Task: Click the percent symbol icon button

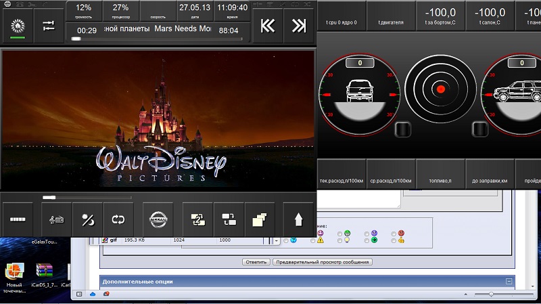Action: click(87, 219)
